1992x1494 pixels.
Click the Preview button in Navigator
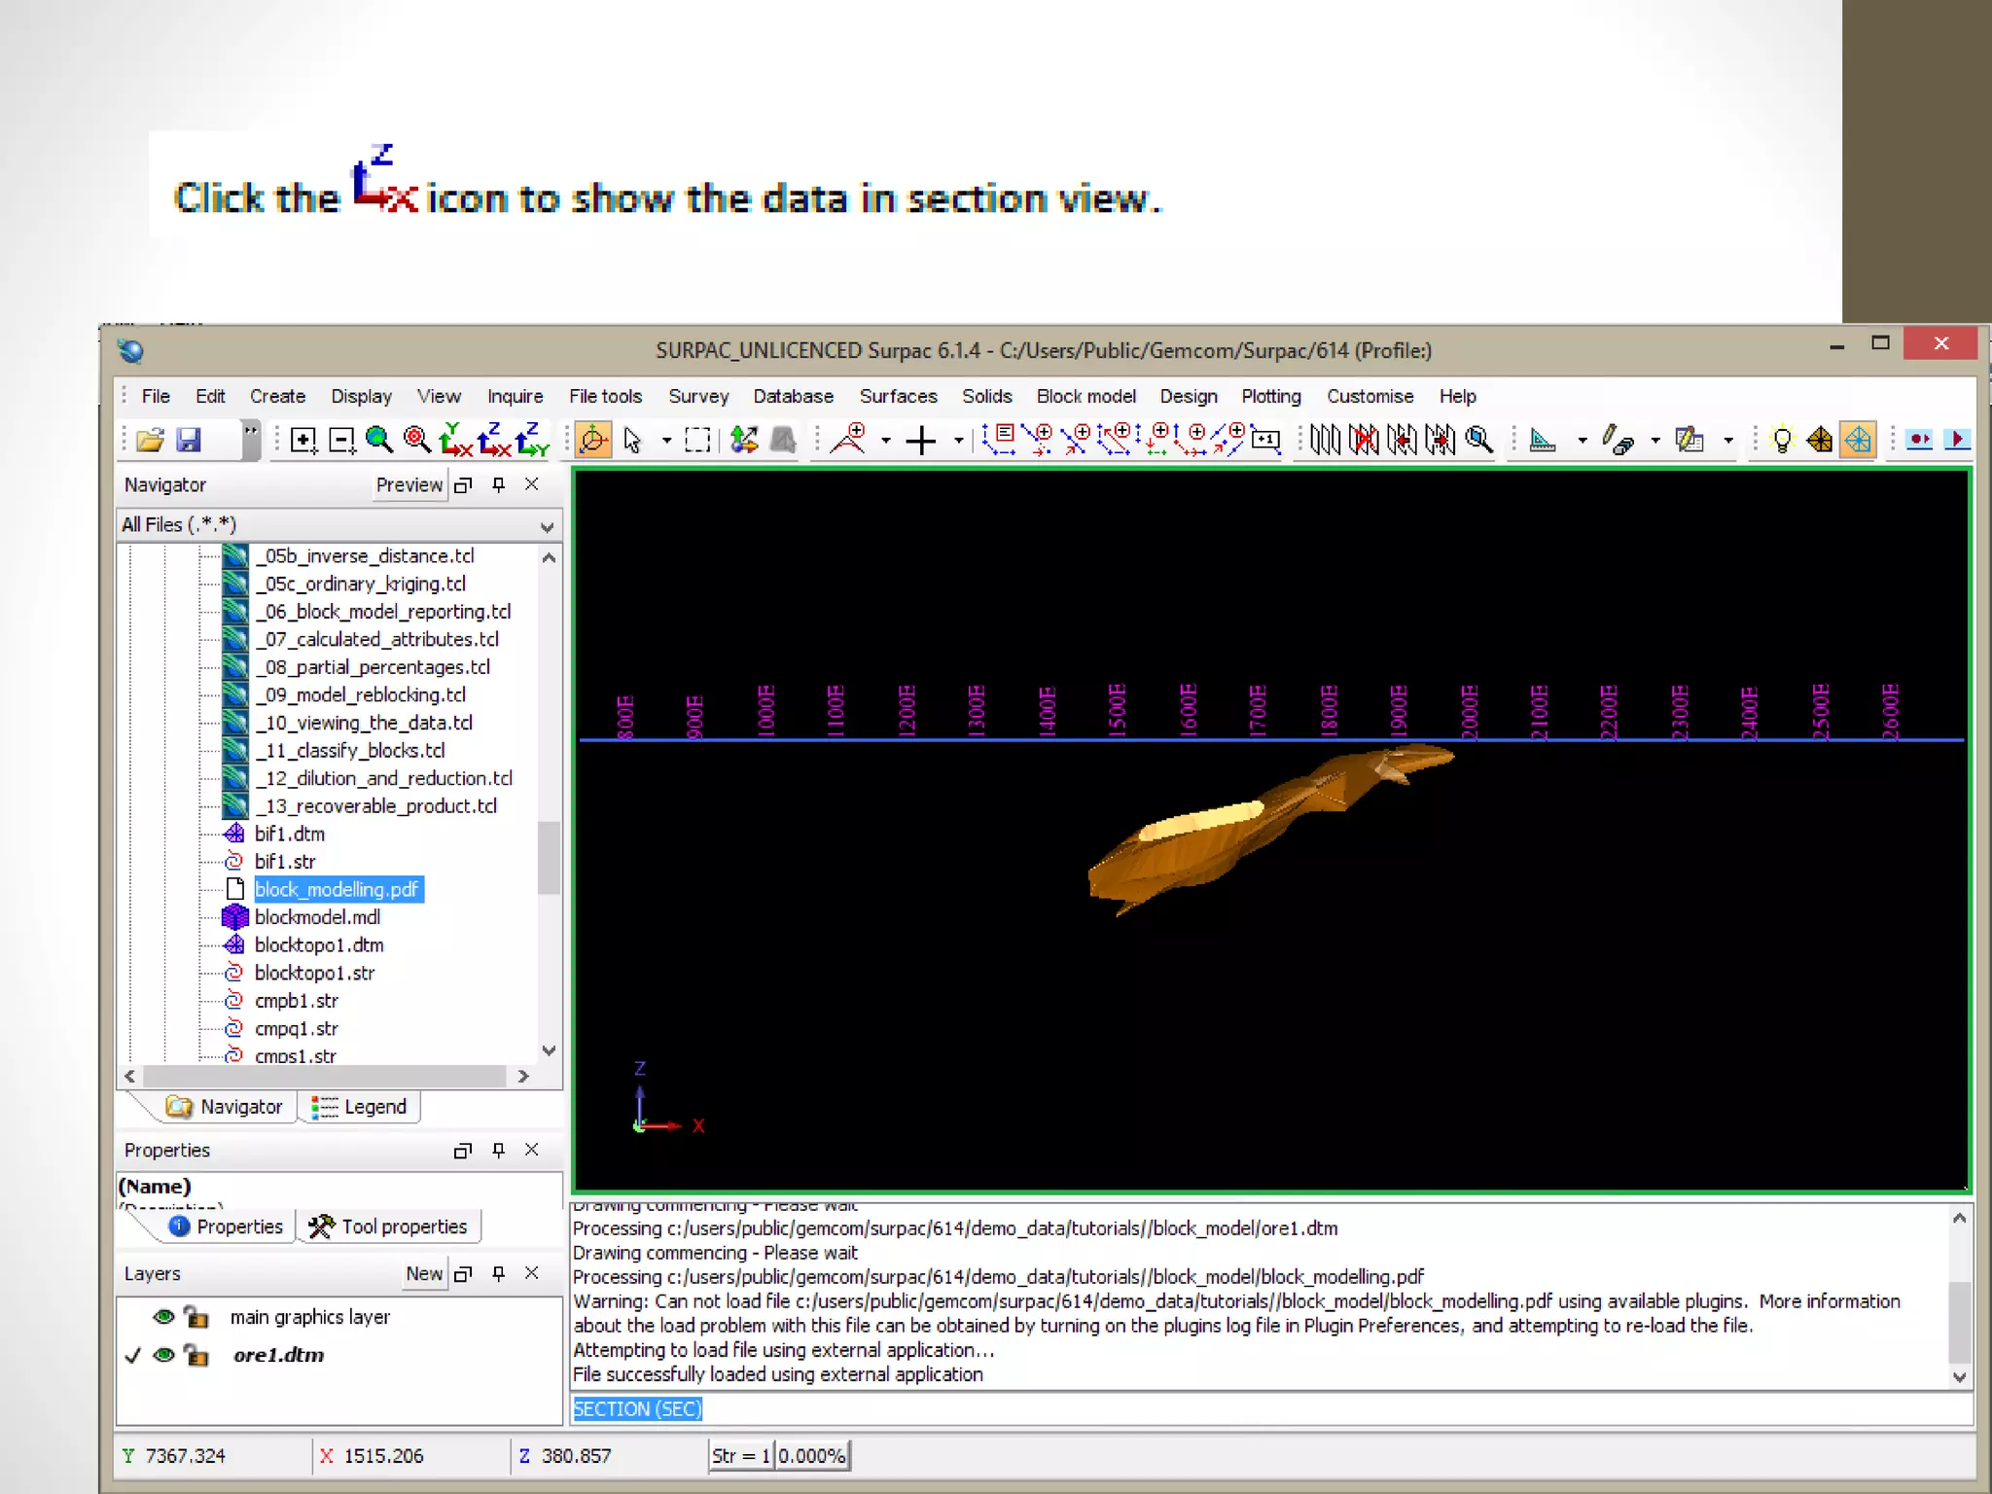click(409, 485)
